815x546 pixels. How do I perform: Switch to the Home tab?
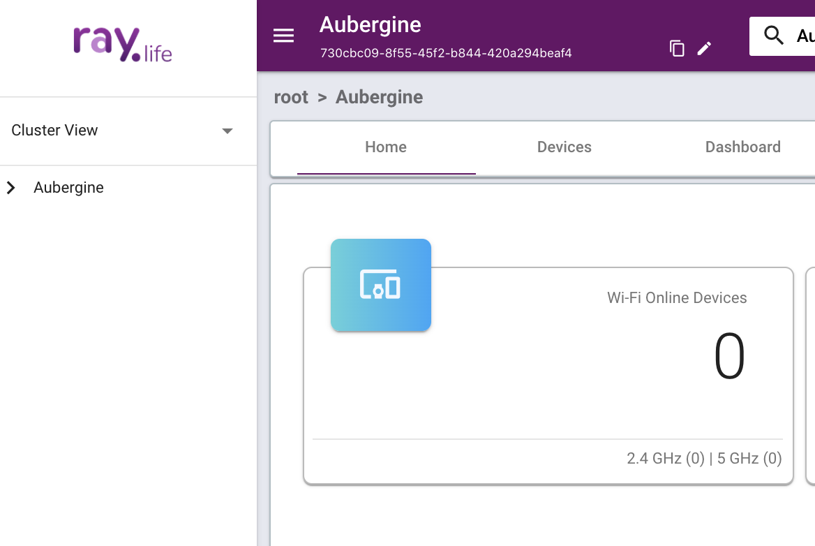[386, 147]
